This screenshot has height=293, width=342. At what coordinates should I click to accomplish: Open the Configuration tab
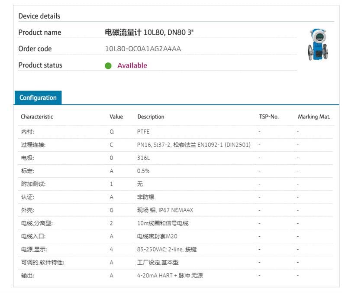pos(38,98)
